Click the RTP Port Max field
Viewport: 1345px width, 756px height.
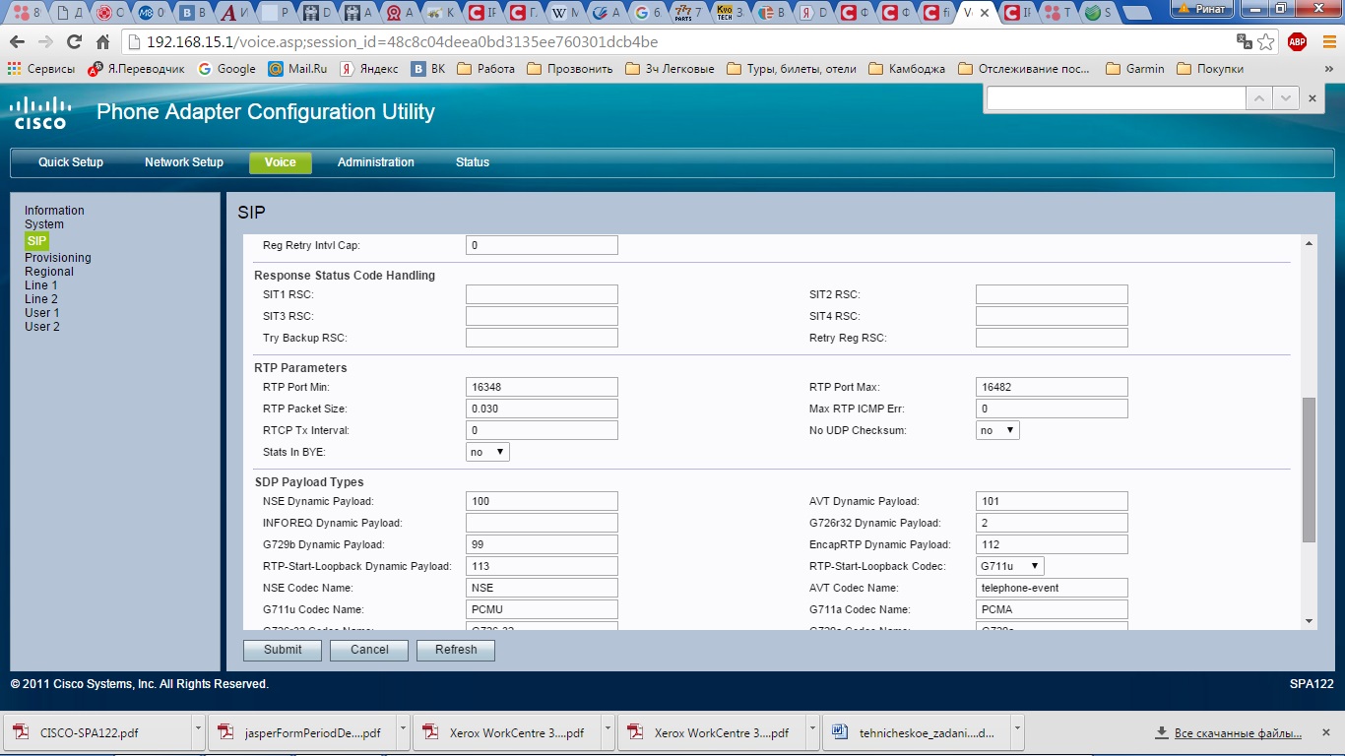pyautogui.click(x=1052, y=387)
